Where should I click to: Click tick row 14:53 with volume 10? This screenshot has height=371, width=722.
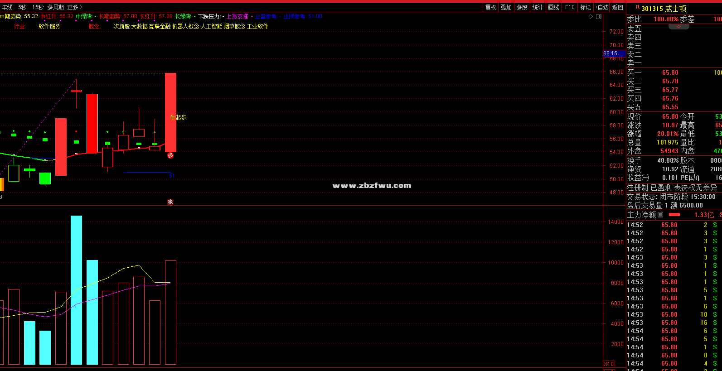tap(672, 315)
